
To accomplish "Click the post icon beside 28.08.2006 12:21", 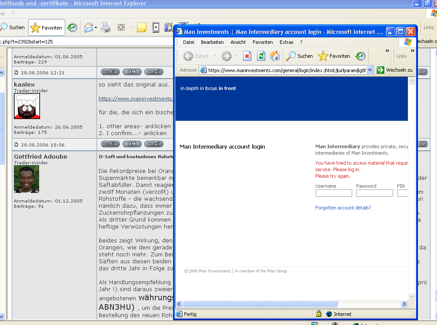I will coord(17,73).
